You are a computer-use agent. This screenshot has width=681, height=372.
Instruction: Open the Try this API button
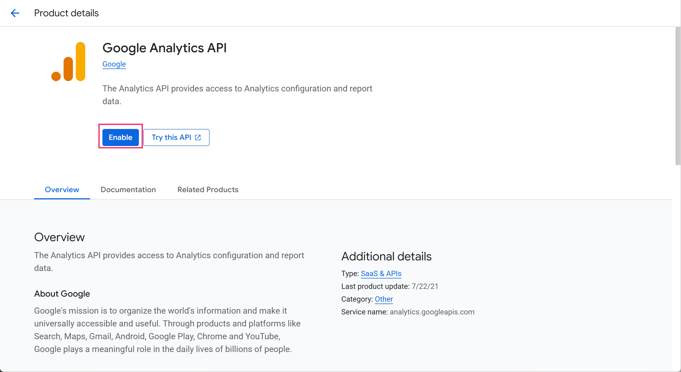click(176, 138)
